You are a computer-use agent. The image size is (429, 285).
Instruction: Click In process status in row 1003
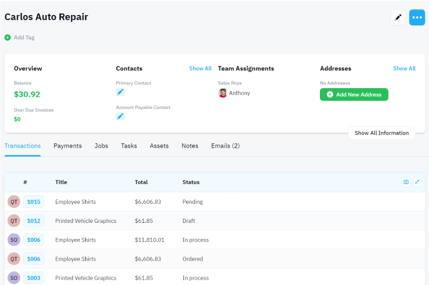pos(196,278)
